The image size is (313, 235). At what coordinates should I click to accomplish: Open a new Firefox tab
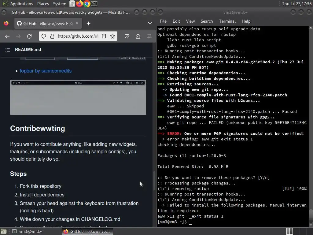[x=88, y=24]
